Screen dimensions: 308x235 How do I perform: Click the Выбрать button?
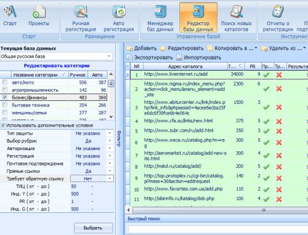click(93, 228)
